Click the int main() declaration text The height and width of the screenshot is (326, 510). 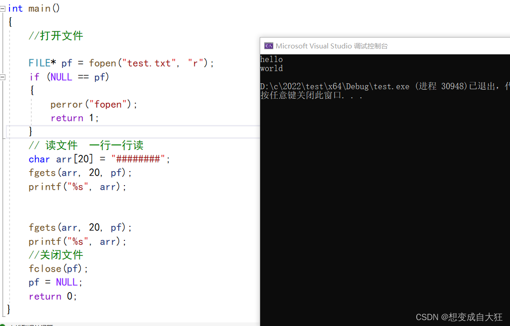pos(34,8)
